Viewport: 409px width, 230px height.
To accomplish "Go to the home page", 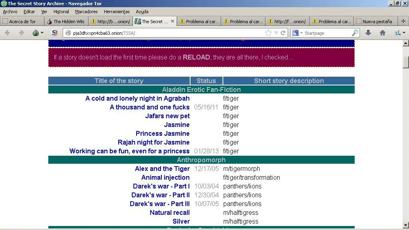I will (382, 33).
